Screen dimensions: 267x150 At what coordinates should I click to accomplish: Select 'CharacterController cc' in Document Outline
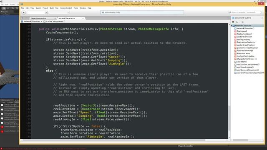click(x=247, y=59)
